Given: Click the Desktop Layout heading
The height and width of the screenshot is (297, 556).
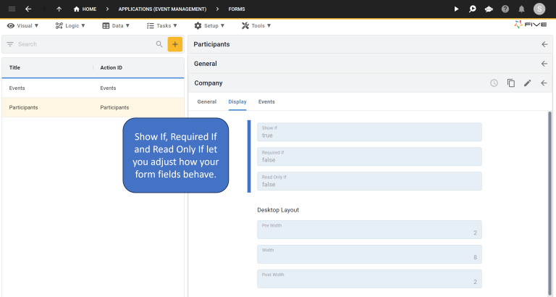Looking at the screenshot, I should coord(278,210).
